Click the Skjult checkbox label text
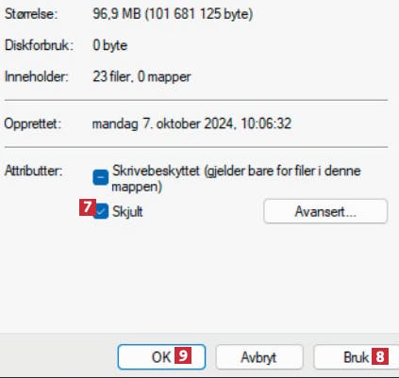This screenshot has width=399, height=378. click(127, 211)
